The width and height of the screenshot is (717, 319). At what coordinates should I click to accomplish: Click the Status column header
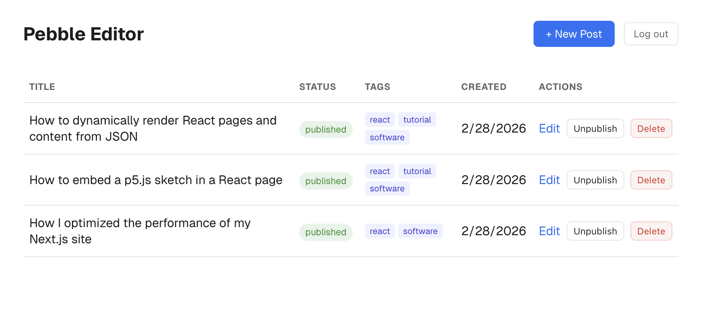coord(317,87)
